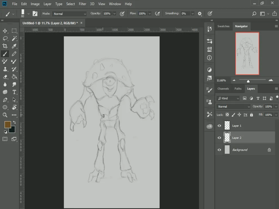Open the brush Mode dropdown
This screenshot has height=209, width=279.
(x=69, y=14)
